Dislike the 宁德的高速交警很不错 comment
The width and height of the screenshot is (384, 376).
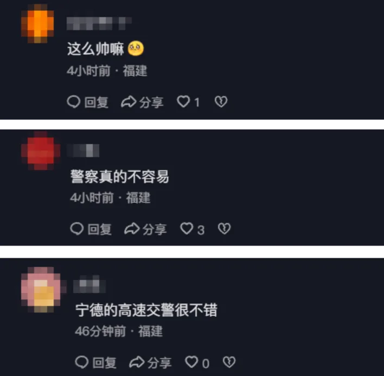tap(229, 362)
